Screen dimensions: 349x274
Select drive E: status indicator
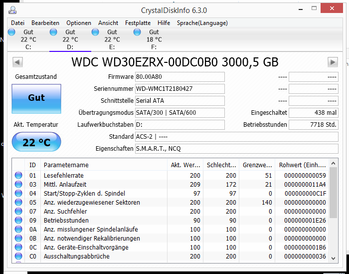[95, 32]
